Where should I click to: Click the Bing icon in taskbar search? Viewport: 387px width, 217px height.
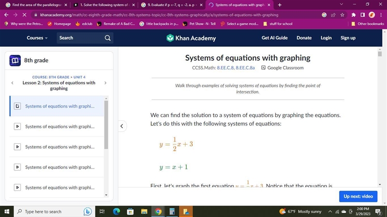88,211
